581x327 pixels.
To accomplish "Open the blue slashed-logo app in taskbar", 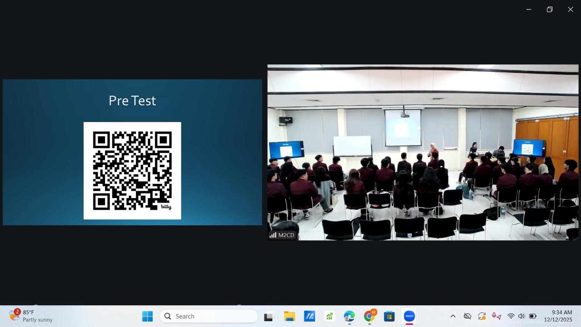I will (x=309, y=316).
